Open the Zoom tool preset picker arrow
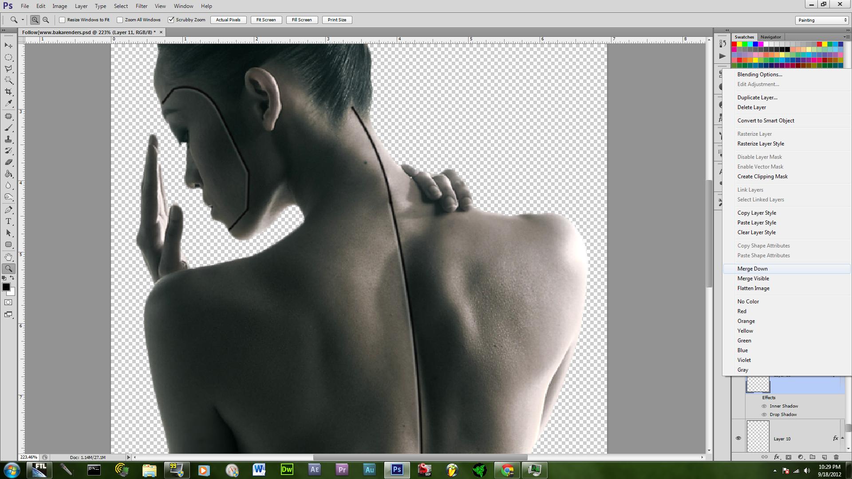Screen dimensions: 852x479 pos(23,20)
